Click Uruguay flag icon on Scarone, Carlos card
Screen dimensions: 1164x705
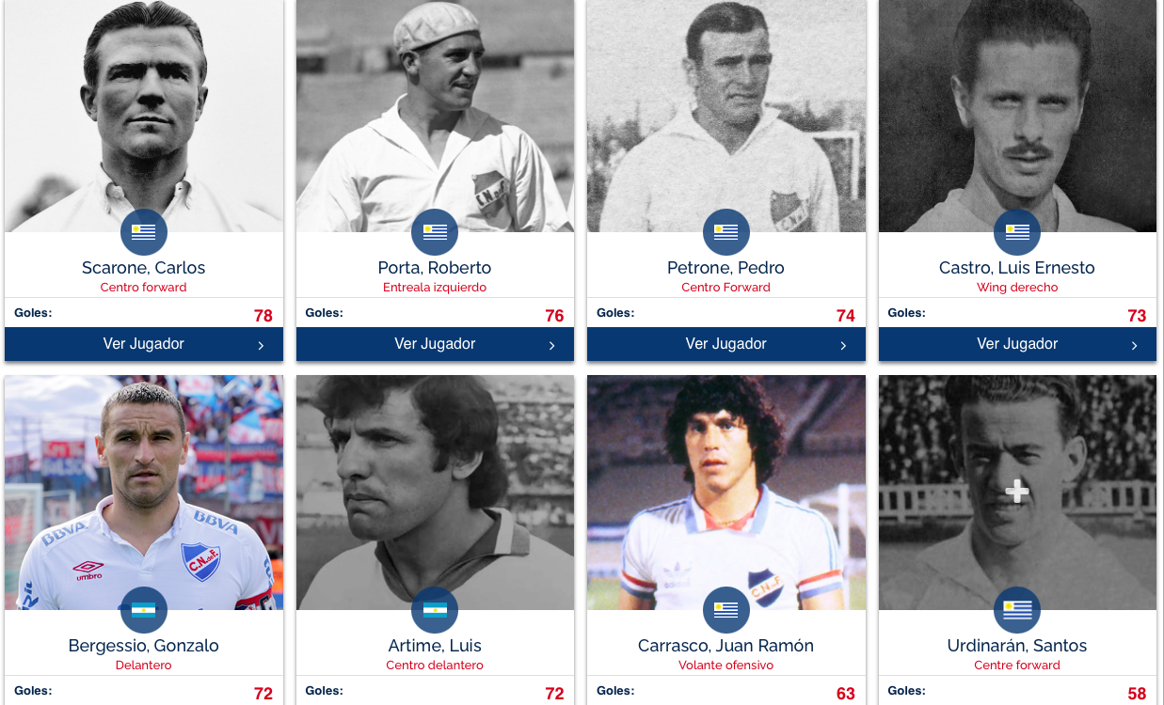tap(144, 232)
